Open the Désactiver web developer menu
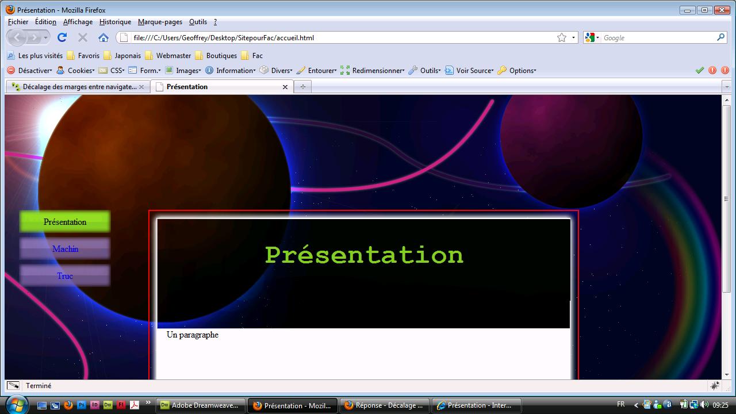Viewport: 736px width, 414px height. (29, 71)
